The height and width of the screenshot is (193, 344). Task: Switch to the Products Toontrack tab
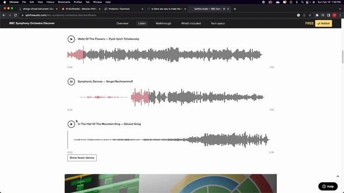click(124, 9)
